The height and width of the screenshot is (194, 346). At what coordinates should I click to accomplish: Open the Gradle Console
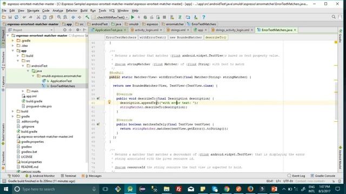(323, 176)
